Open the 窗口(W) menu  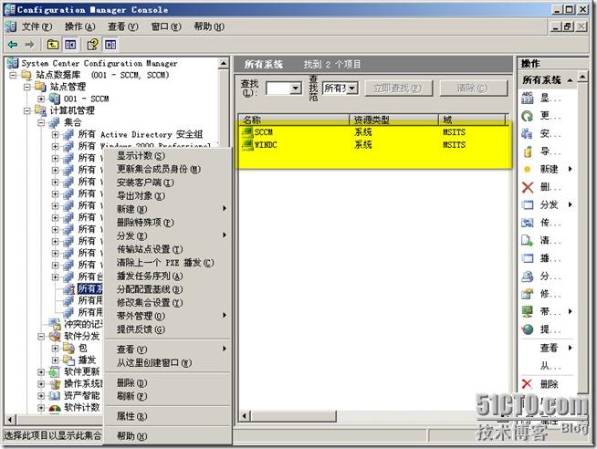point(166,26)
